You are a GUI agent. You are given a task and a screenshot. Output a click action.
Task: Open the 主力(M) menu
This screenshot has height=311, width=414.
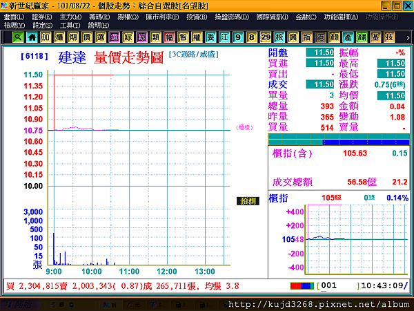[70, 17]
